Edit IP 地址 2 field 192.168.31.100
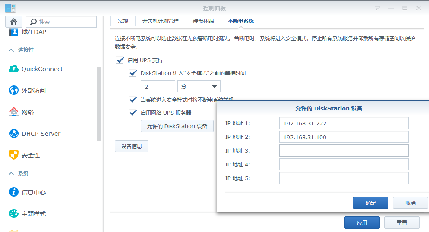Image resolution: width=429 pixels, height=232 pixels. click(344, 137)
